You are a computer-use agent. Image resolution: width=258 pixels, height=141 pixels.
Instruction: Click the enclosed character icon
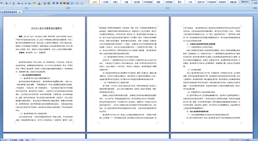point(49,3)
